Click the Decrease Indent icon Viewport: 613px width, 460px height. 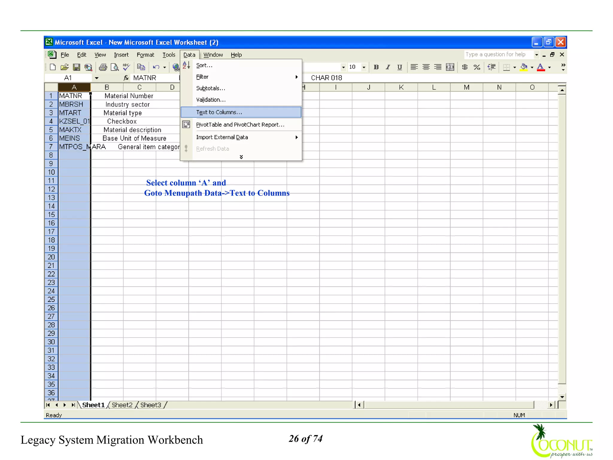(x=491, y=67)
